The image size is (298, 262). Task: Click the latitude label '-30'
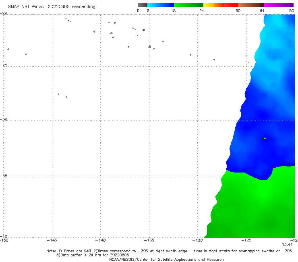[4, 119]
